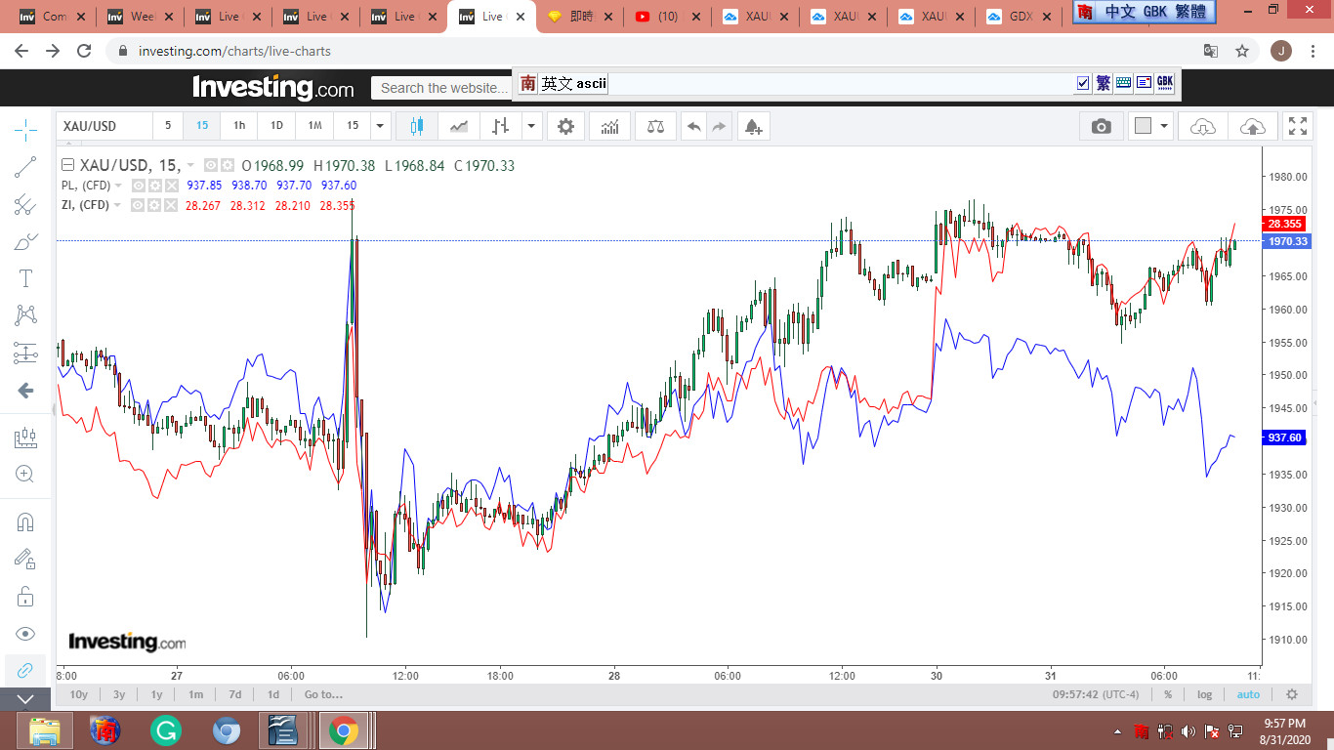Viewport: 1334px width, 750px height.
Task: Hide the PL (CFD) series eye toggle
Action: pos(139,186)
